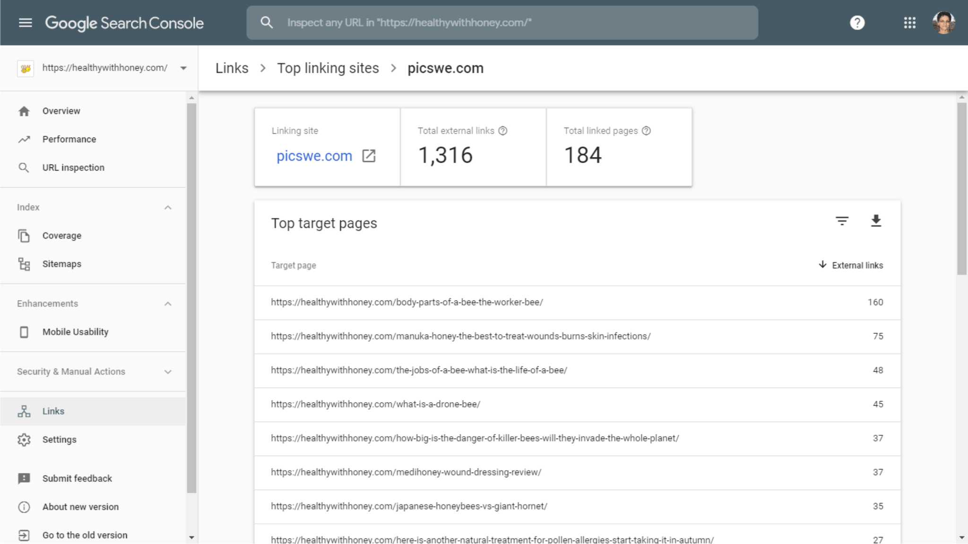
Task: Click Submit feedback
Action: coord(77,478)
